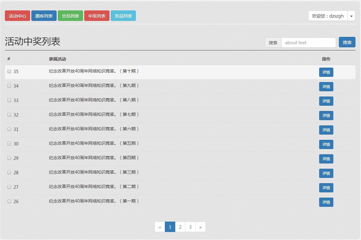Image resolution: width=361 pixels, height=240 pixels.
Task: Show 详情 for 第一期 activity
Action: point(326,202)
